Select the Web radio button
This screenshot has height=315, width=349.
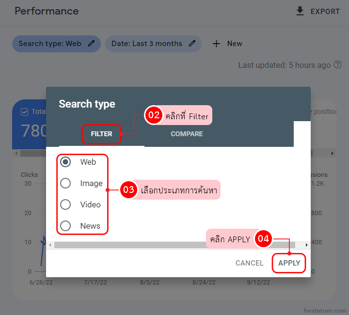click(65, 162)
